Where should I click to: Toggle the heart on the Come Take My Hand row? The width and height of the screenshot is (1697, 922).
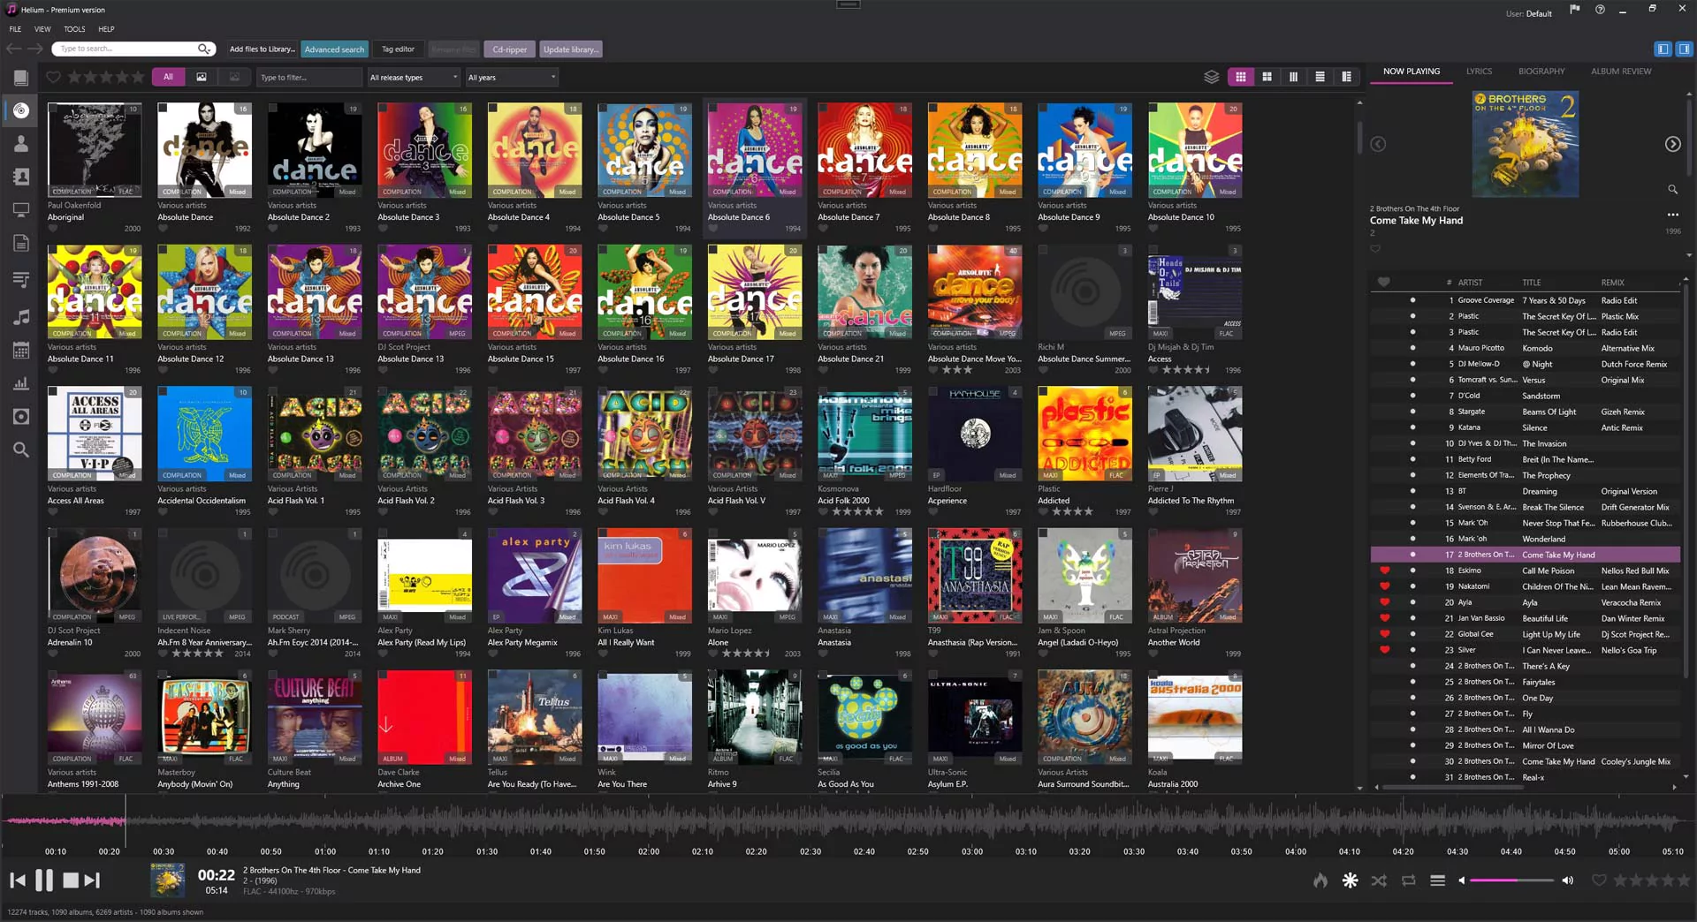coord(1384,554)
